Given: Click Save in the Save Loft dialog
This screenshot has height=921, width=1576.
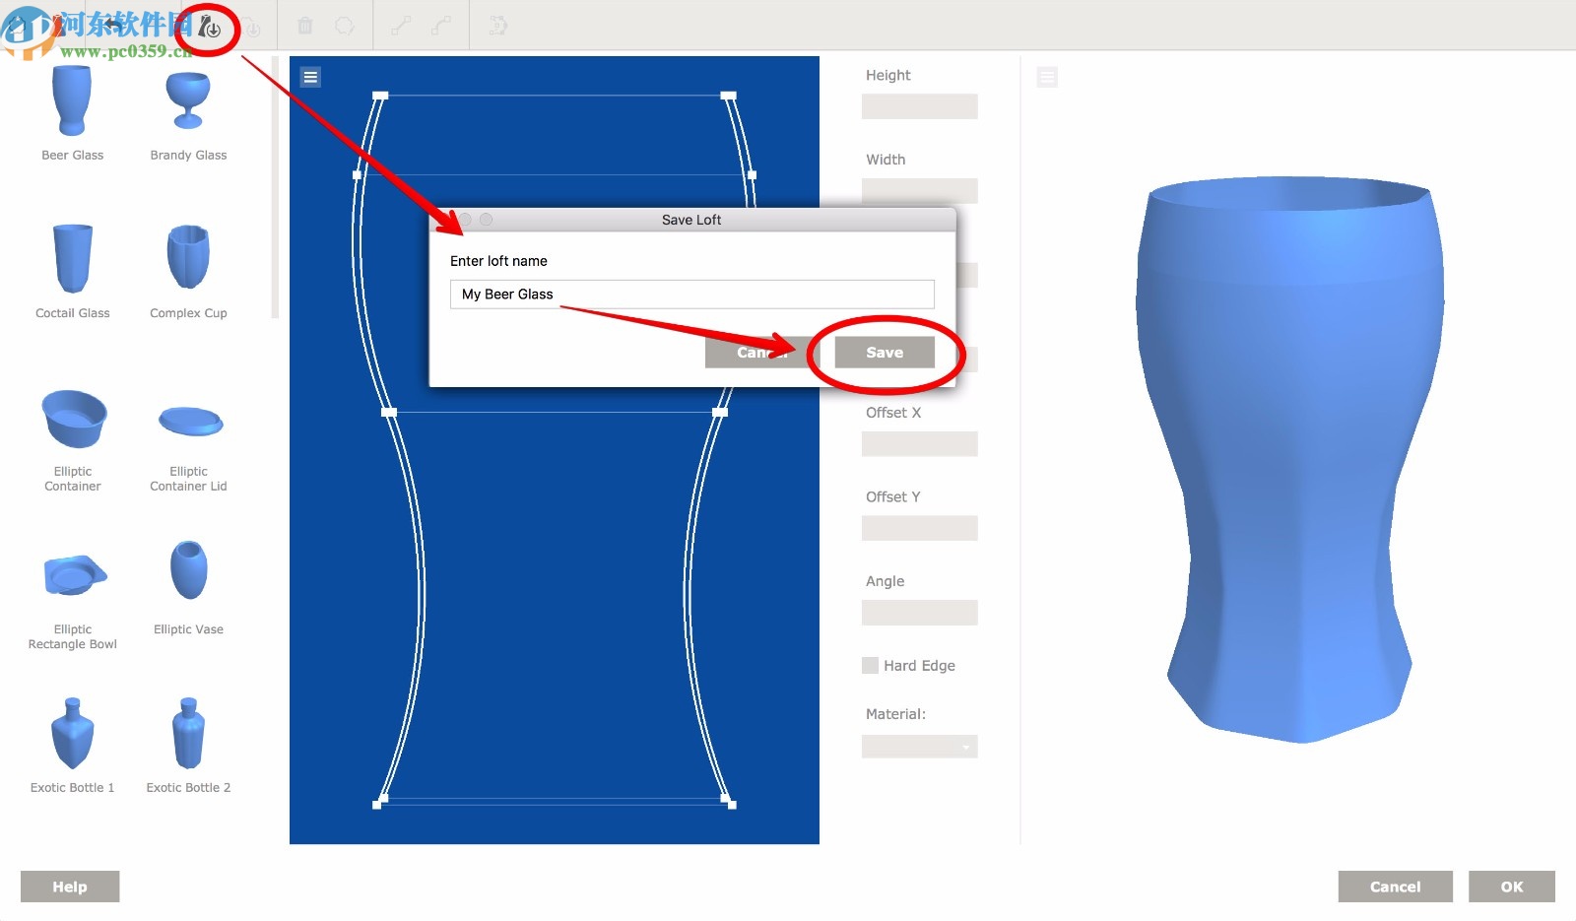Looking at the screenshot, I should (x=885, y=352).
